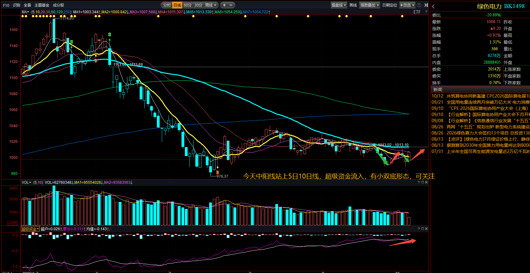530x273 pixels.
Task: Open the 成分股 constituent list
Action: [x=58, y=5]
